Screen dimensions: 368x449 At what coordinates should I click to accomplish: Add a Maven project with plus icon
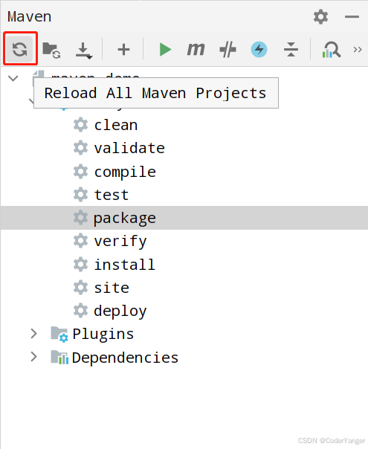coord(123,50)
